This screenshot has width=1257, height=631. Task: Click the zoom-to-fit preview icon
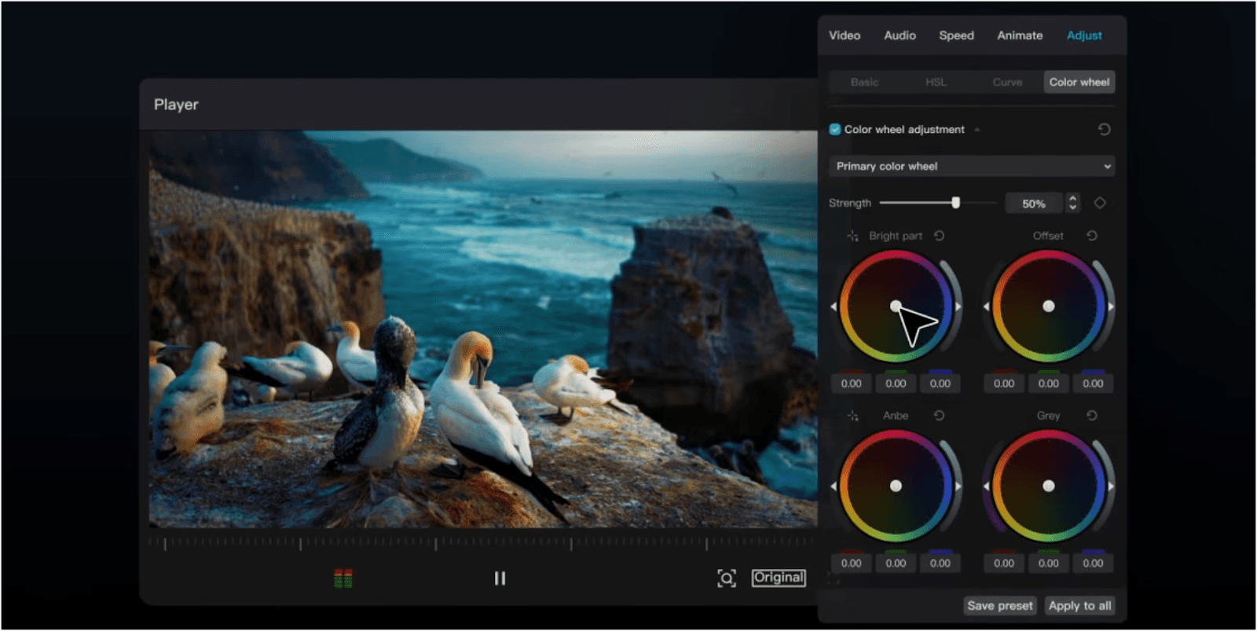pyautogui.click(x=727, y=578)
